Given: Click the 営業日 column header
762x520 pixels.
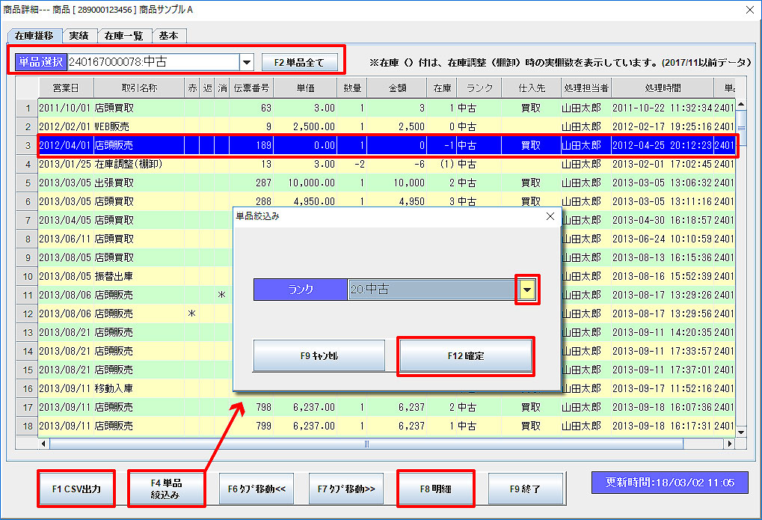Looking at the screenshot, I should point(64,88).
